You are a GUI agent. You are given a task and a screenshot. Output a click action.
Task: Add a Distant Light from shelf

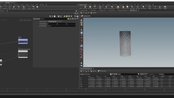(112, 7)
